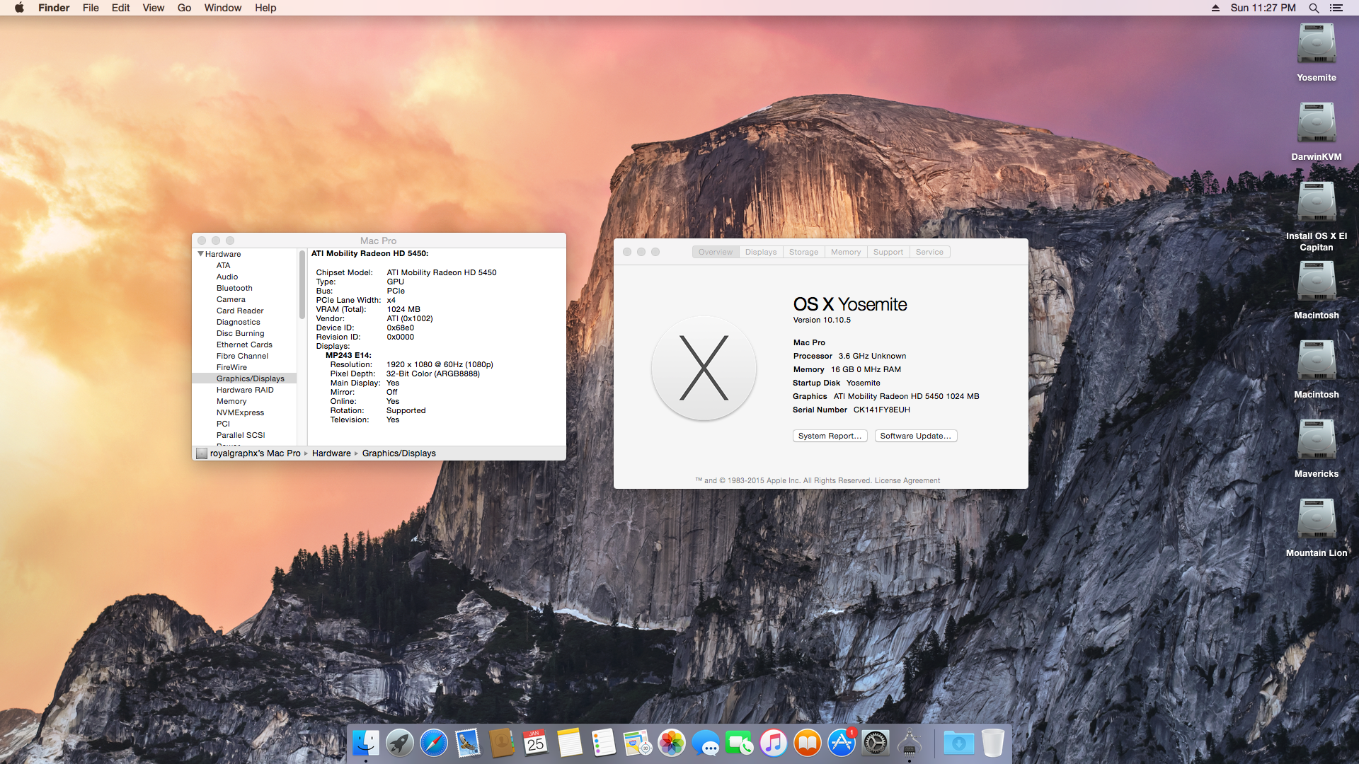1359x764 pixels.
Task: Open the Go menu
Action: (184, 8)
